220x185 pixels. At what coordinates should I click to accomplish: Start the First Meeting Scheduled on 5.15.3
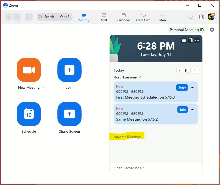182,88
